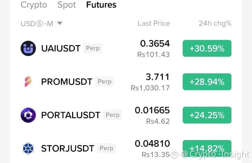The height and width of the screenshot is (163, 252).
Task: Click the STORJ blue hexagon icon
Action: tap(28, 148)
